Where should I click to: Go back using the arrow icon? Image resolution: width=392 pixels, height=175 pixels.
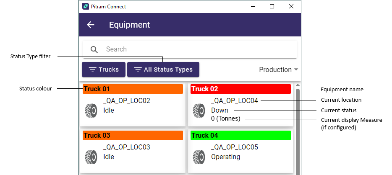point(91,25)
